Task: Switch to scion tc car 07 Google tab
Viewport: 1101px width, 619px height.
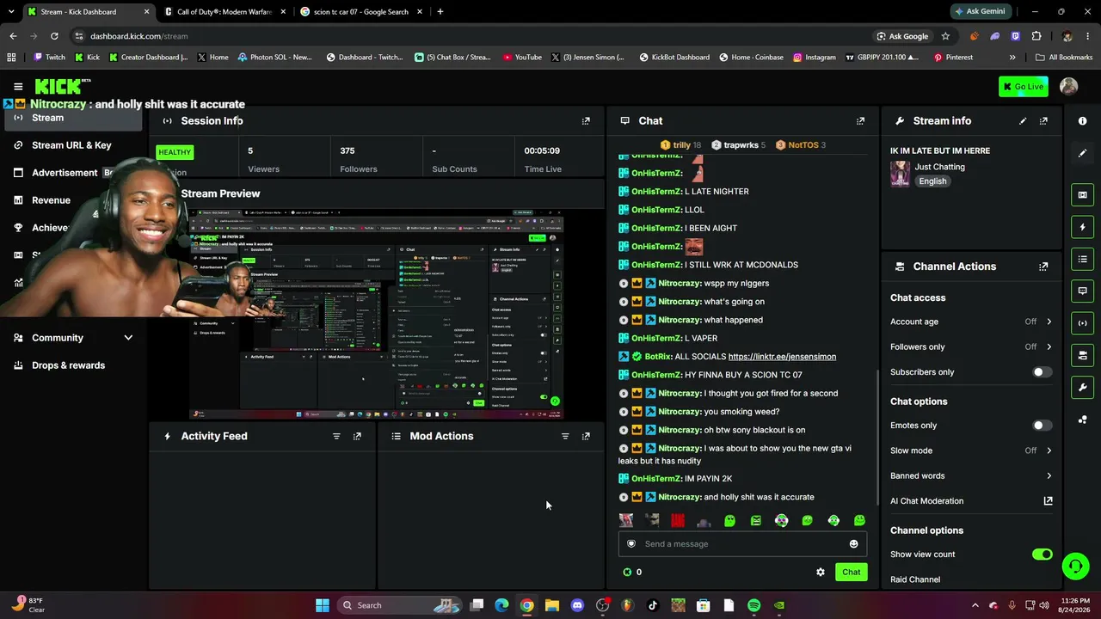Action: coord(360,12)
